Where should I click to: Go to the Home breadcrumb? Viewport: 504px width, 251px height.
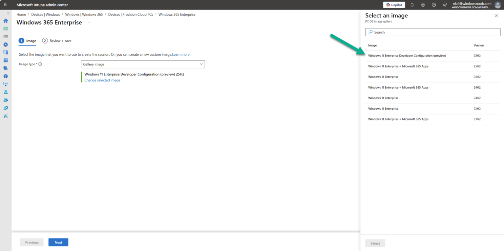pyautogui.click(x=21, y=14)
